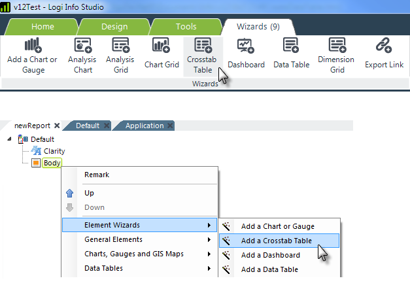Switch to the Default document tab
The width and height of the screenshot is (410, 289).
coord(88,126)
